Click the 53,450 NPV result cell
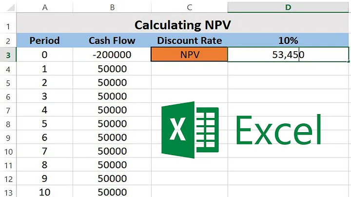This screenshot has width=351, height=197. point(288,55)
